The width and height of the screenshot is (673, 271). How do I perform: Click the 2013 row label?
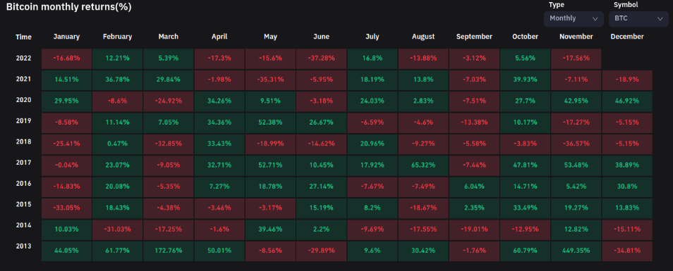coord(23,246)
